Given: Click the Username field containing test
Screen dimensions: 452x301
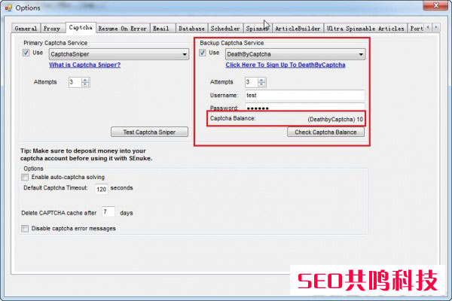Looking at the screenshot, I should tap(305, 96).
